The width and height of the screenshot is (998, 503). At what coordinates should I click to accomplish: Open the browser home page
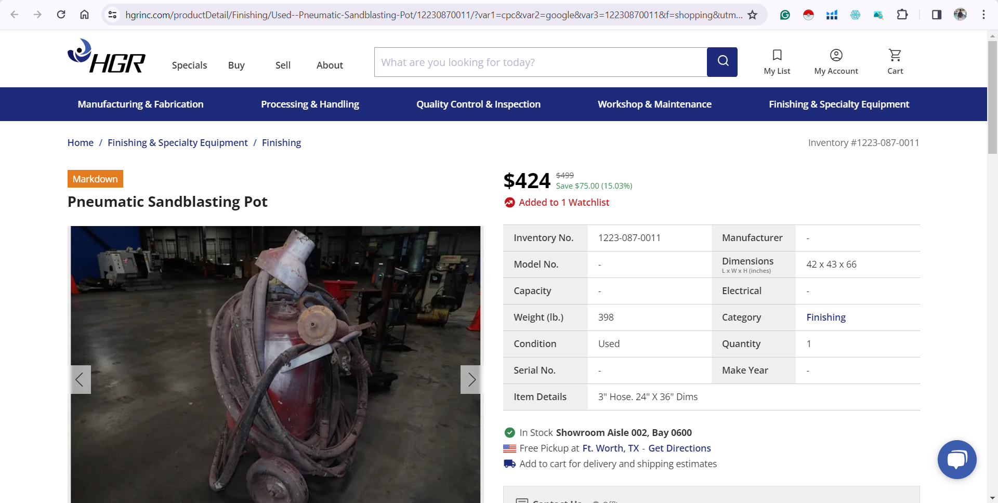[84, 15]
